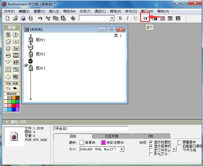The height and width of the screenshot is (166, 203).
Task: Select the Digital Movie icon in palette
Action: coord(16,55)
